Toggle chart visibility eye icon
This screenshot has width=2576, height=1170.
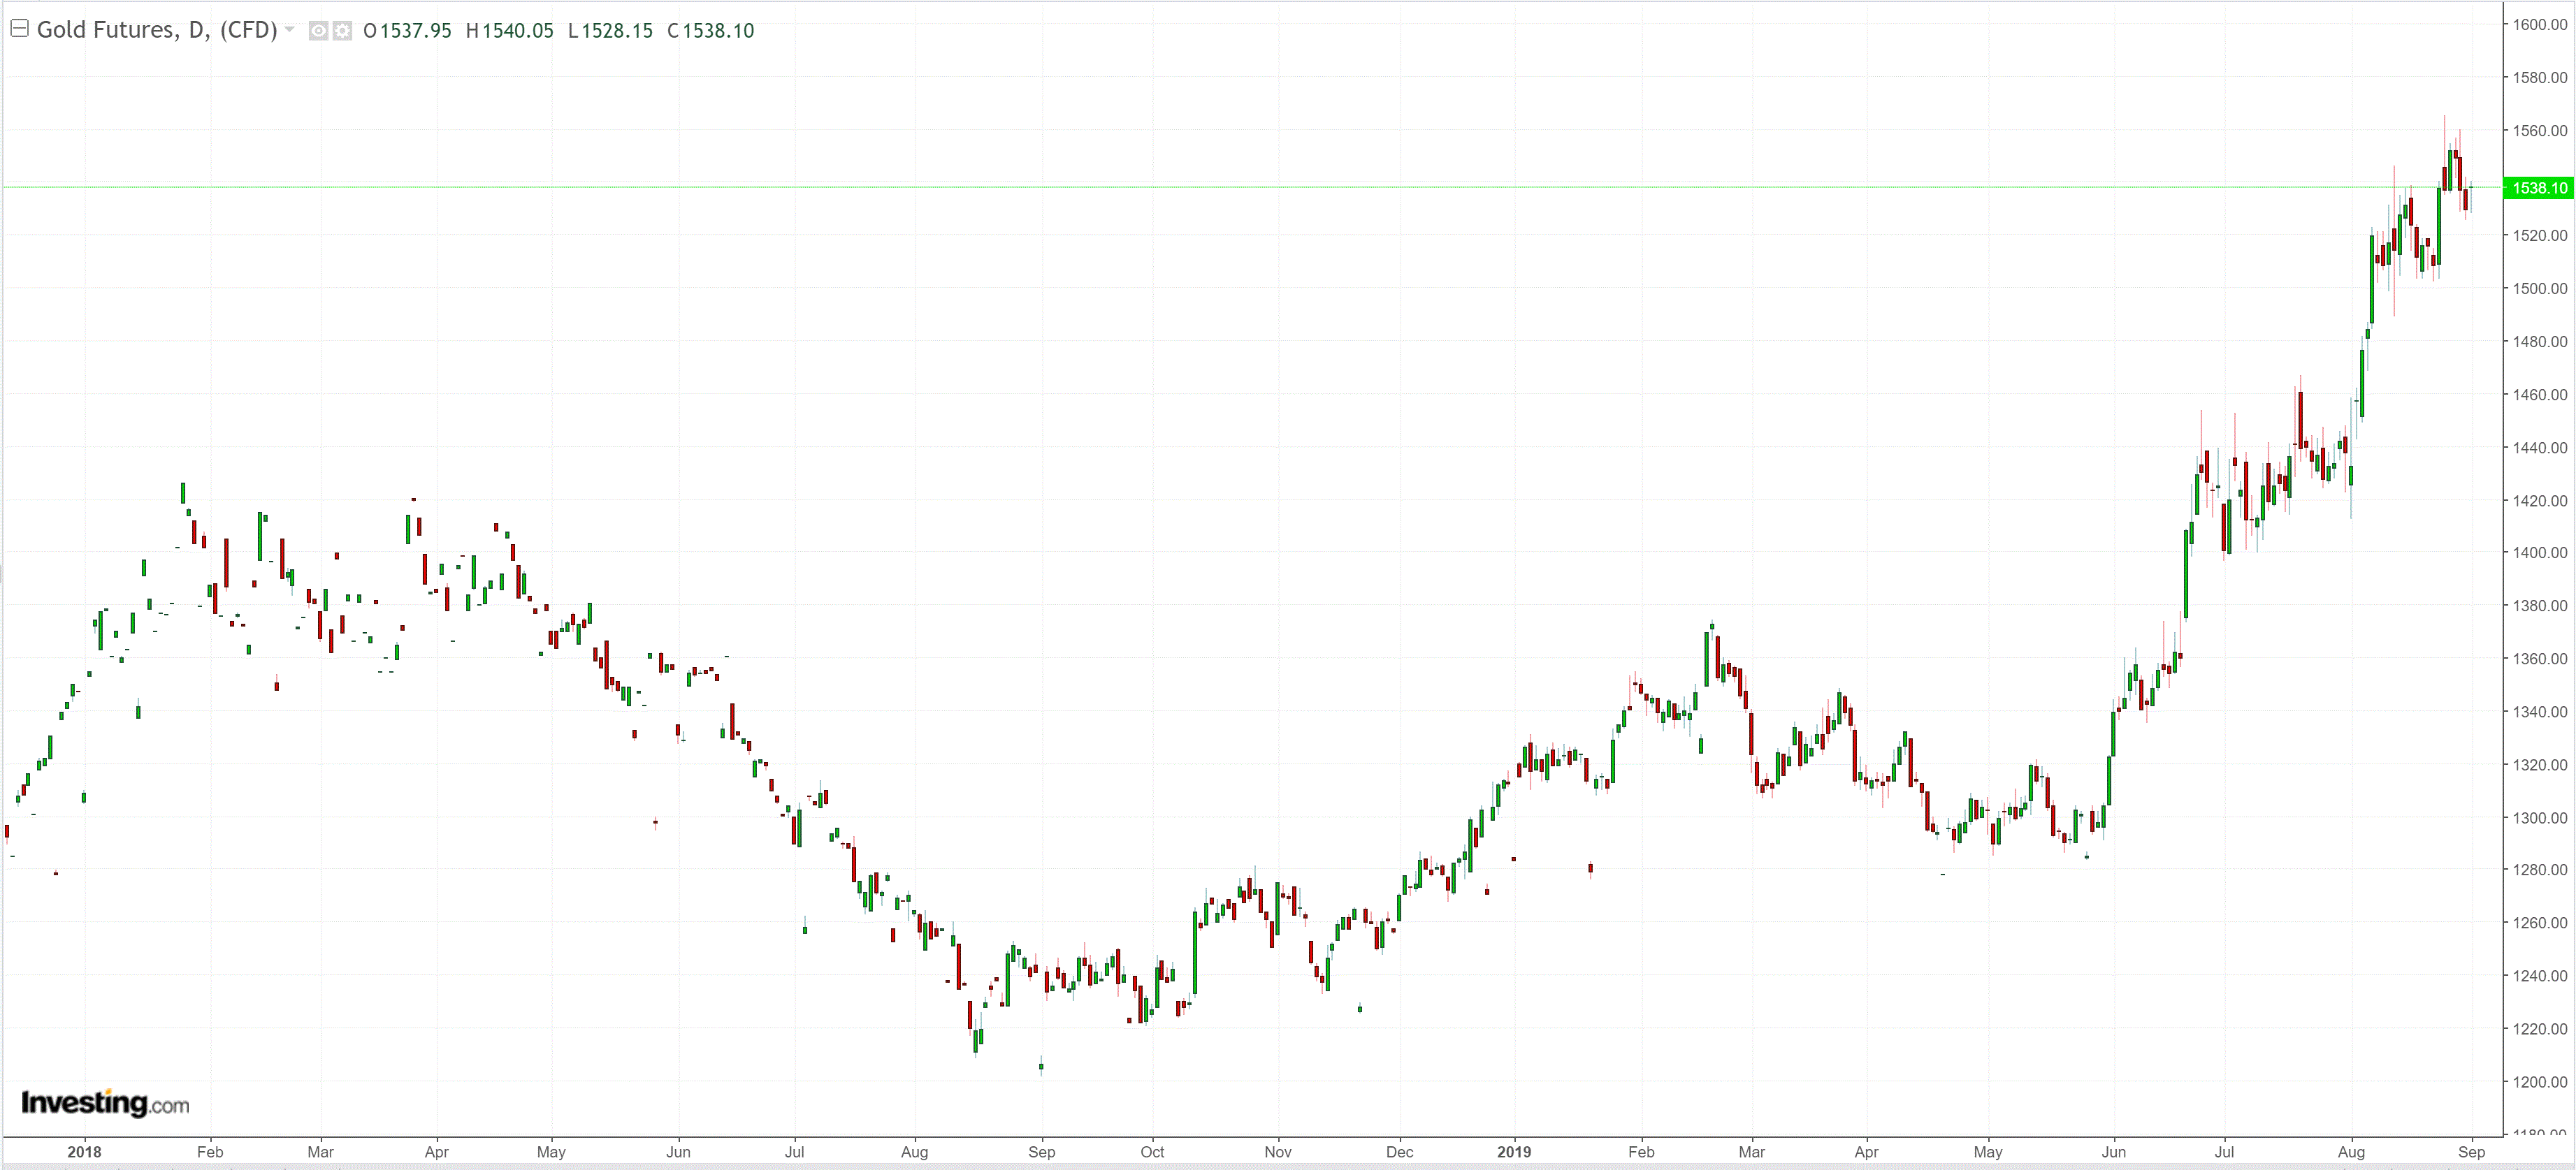click(x=318, y=31)
